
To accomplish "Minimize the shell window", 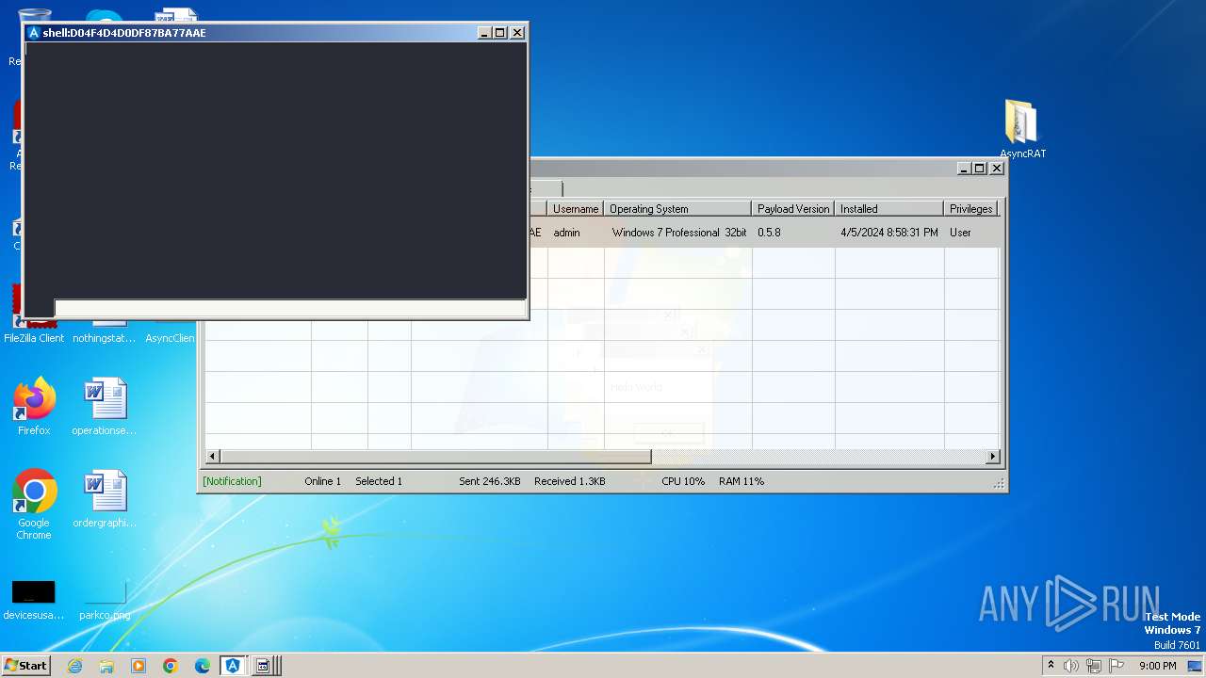I will coord(484,33).
